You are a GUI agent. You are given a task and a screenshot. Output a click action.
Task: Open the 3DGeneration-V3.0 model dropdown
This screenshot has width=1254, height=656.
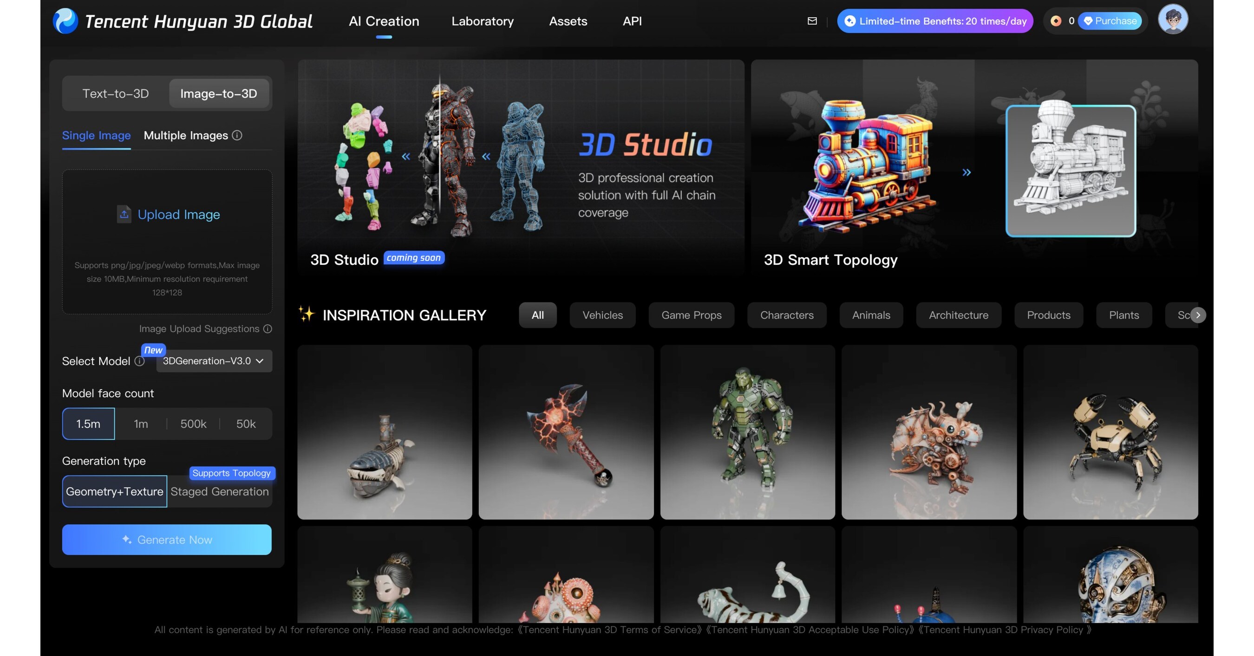(214, 361)
